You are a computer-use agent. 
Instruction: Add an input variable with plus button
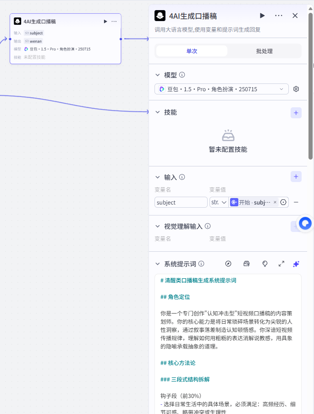296,177
